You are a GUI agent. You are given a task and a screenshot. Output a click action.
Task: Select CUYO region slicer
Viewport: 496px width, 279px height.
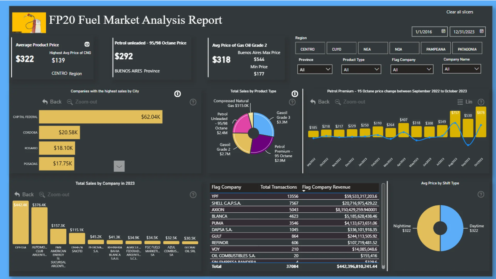pyautogui.click(x=342, y=48)
